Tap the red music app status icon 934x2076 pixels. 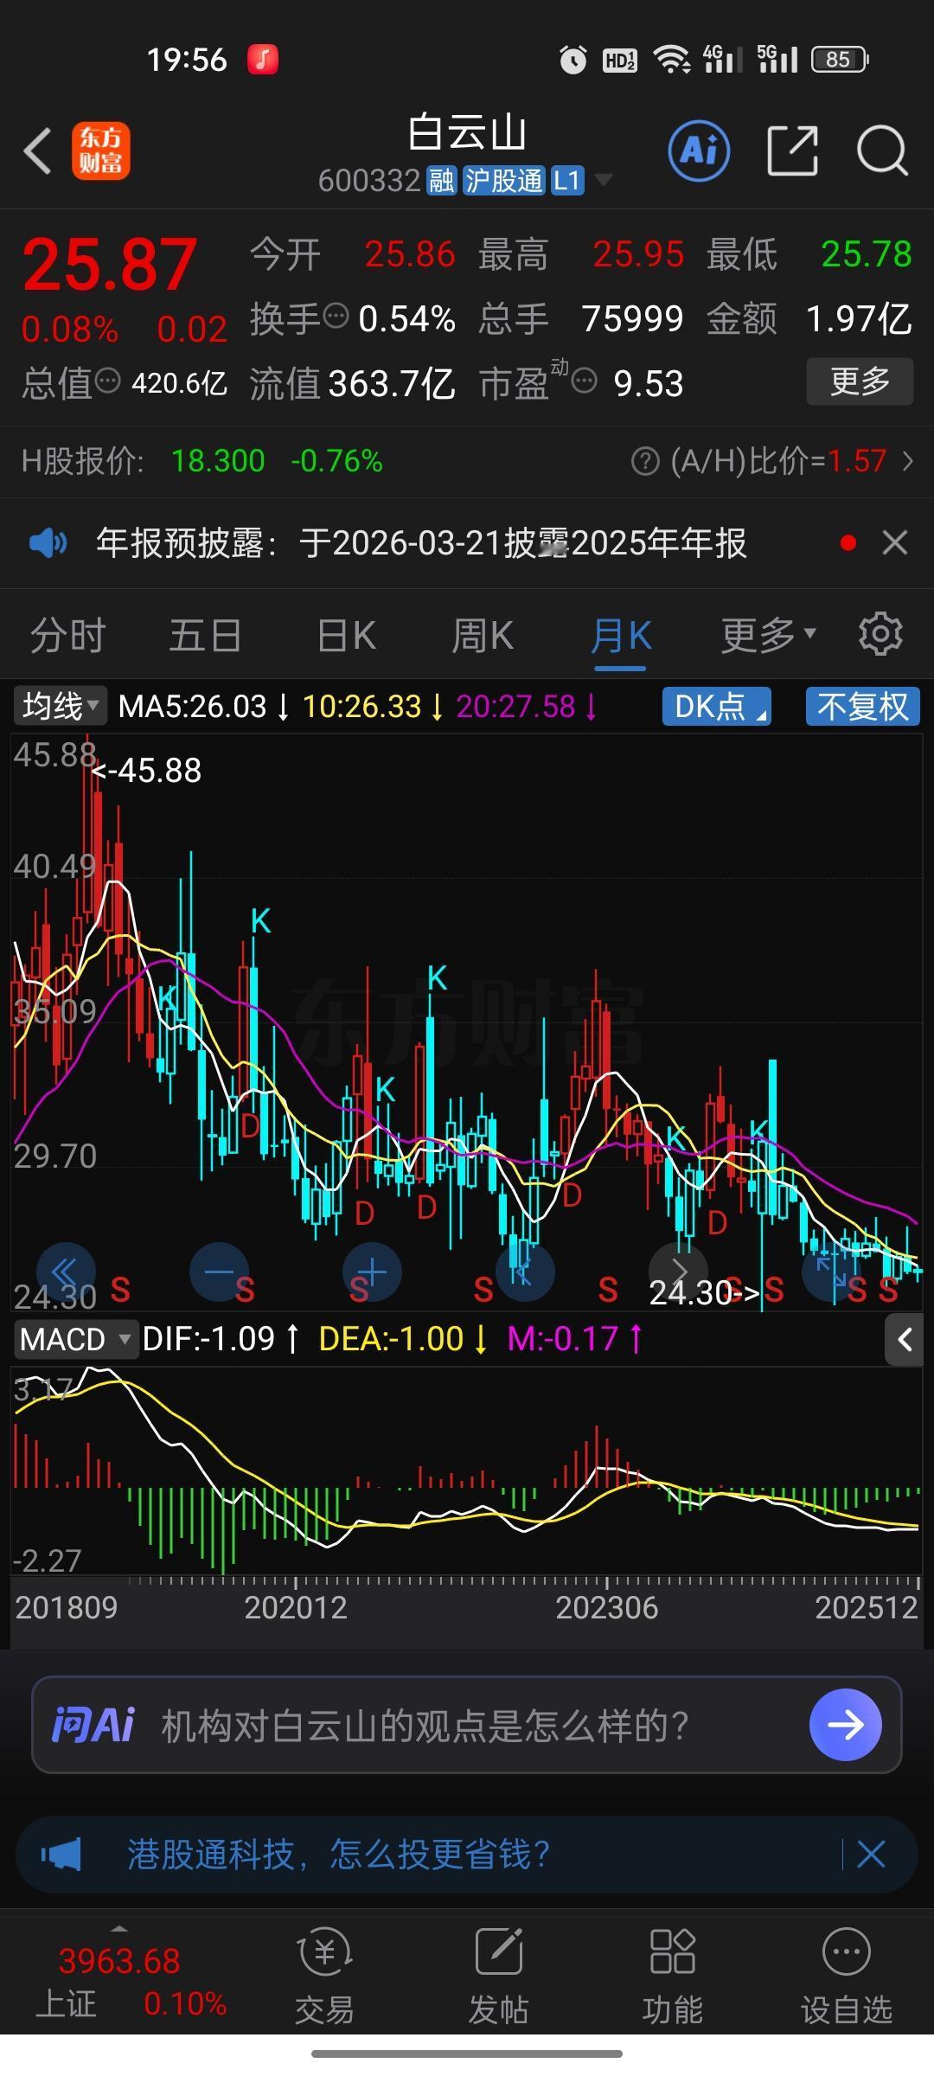pos(263,59)
